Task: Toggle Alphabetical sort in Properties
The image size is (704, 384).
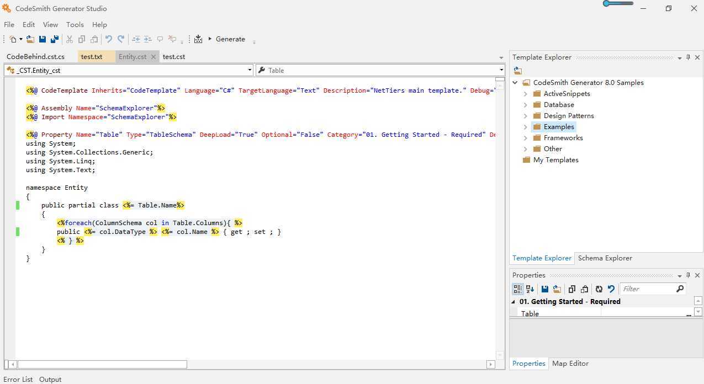Action: pos(530,289)
